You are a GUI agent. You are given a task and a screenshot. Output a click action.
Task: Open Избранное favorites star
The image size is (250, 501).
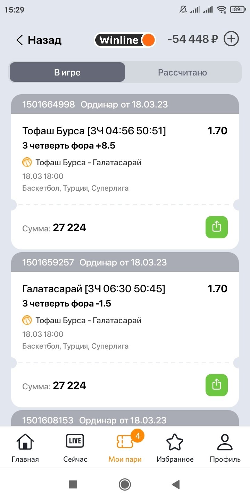click(x=175, y=448)
